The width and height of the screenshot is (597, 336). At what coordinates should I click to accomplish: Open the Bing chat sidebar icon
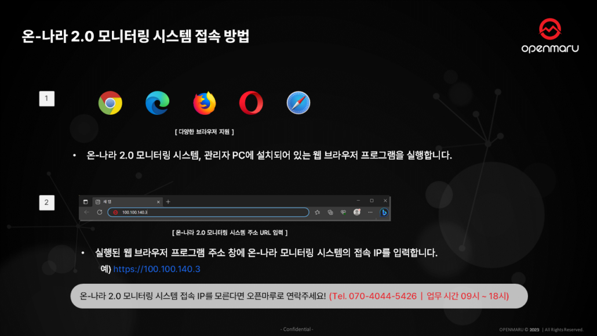point(384,212)
